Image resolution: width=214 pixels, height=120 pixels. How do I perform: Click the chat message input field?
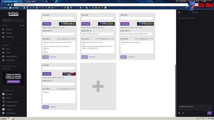195,107
